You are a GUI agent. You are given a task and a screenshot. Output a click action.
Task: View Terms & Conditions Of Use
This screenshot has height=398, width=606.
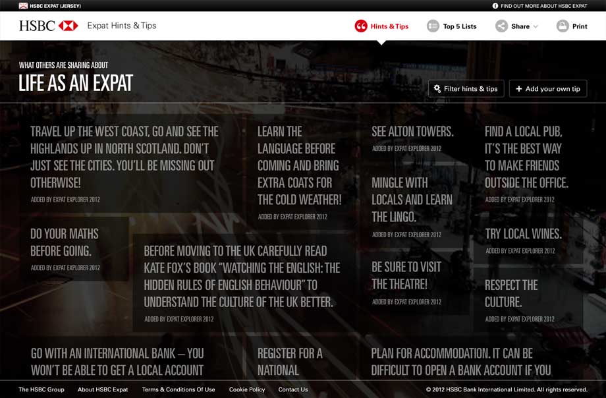point(179,389)
